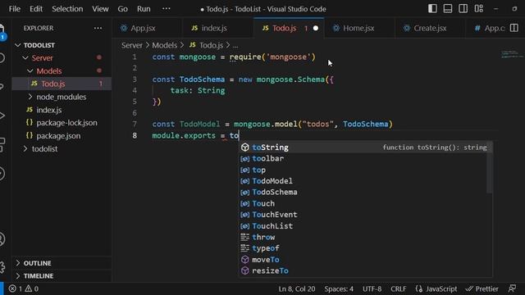Open the Edit menu

[36, 9]
